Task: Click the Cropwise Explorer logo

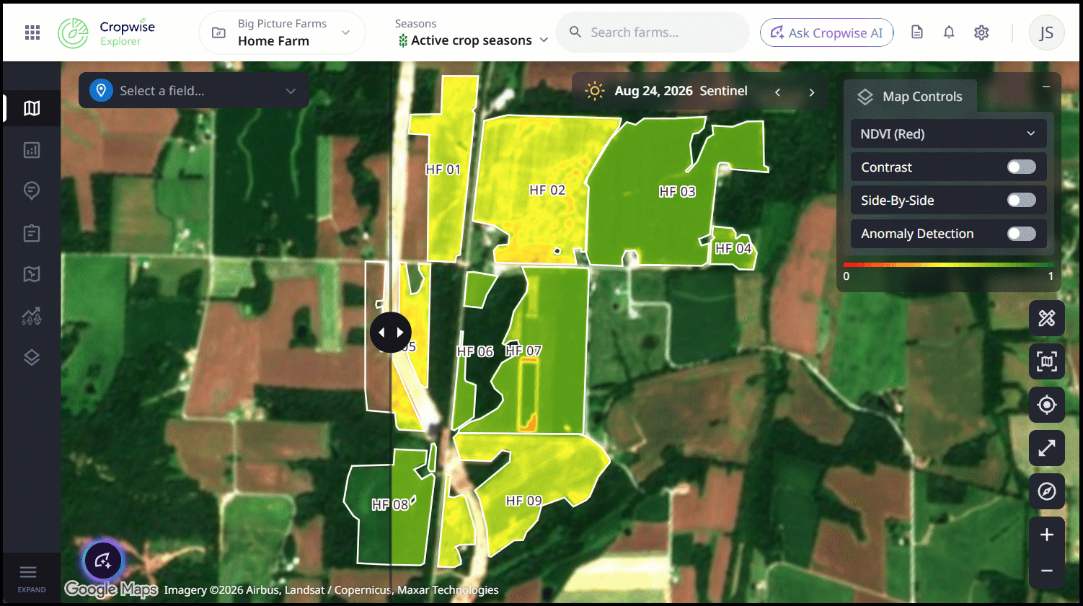Action: click(107, 33)
